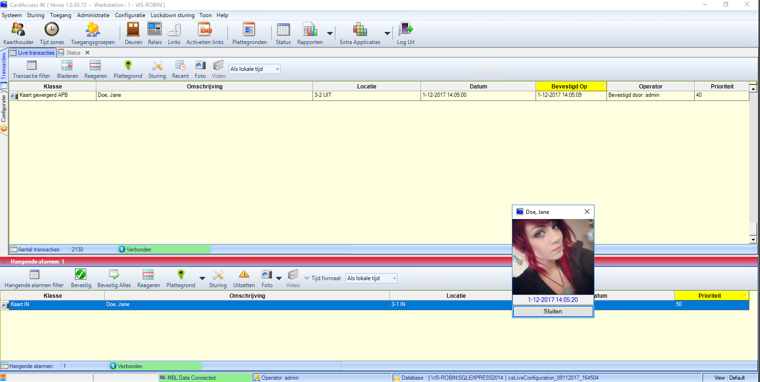Open Activeiten links icon
The height and width of the screenshot is (382, 760).
click(204, 30)
